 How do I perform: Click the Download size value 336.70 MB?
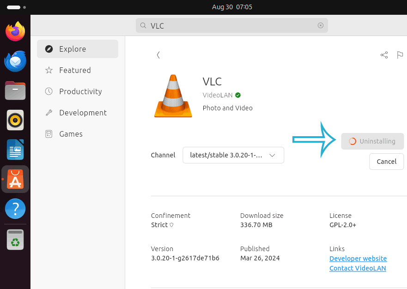click(x=256, y=225)
